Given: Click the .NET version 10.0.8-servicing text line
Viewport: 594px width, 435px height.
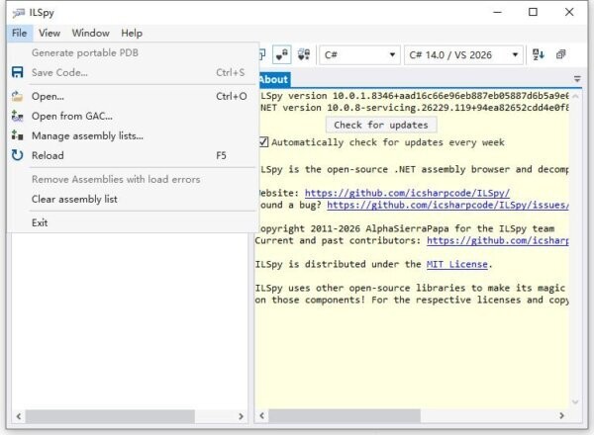Looking at the screenshot, I should (414, 108).
